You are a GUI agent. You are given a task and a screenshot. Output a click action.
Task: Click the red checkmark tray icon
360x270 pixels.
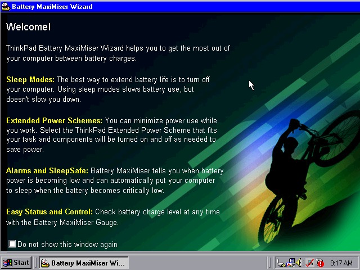[310, 263]
